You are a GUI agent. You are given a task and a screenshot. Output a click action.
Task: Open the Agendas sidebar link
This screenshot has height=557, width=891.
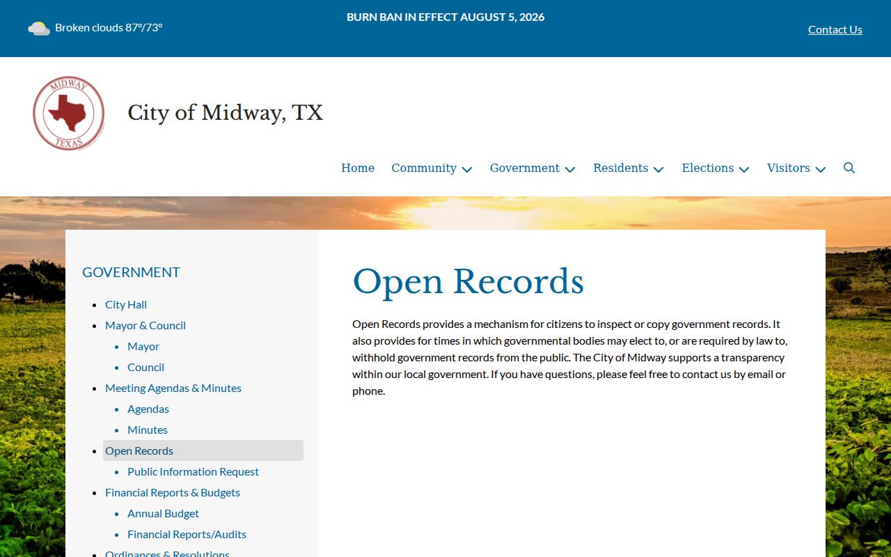(x=148, y=409)
